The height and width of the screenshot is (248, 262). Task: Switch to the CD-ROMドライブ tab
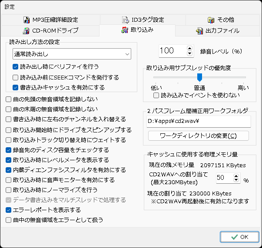pos(50,31)
